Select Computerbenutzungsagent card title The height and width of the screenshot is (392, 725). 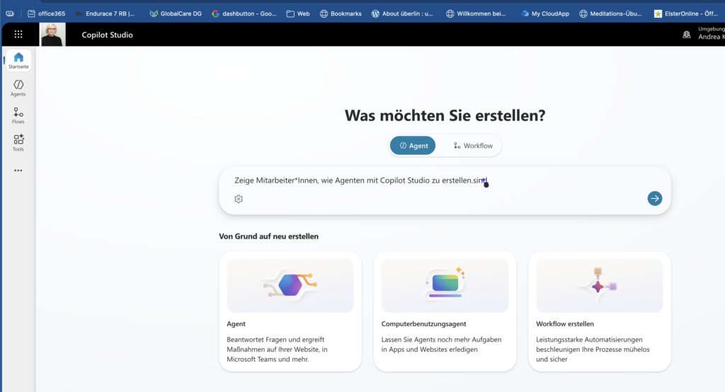423,324
